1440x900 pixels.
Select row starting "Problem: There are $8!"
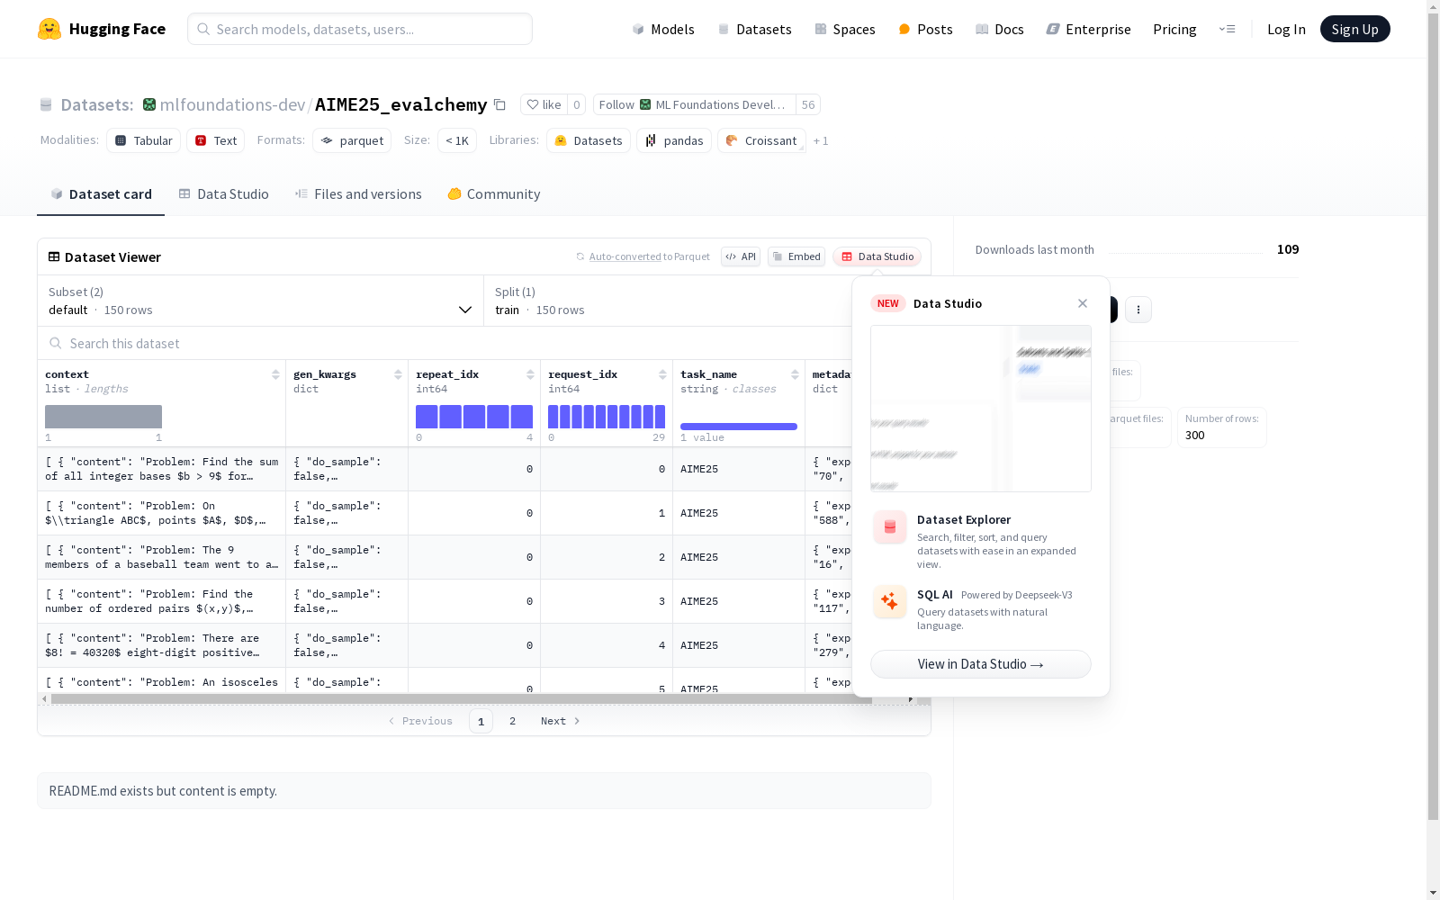(x=445, y=645)
